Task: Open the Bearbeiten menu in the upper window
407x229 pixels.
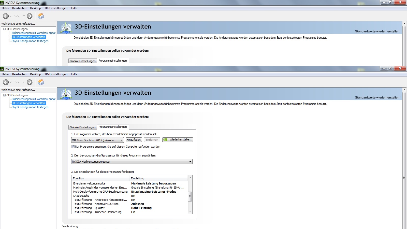Action: click(x=19, y=8)
